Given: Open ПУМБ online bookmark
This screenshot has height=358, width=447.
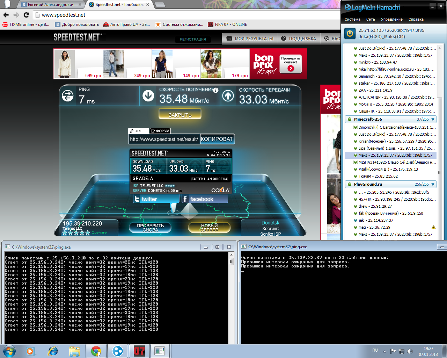Looking at the screenshot, I should tap(26, 24).
